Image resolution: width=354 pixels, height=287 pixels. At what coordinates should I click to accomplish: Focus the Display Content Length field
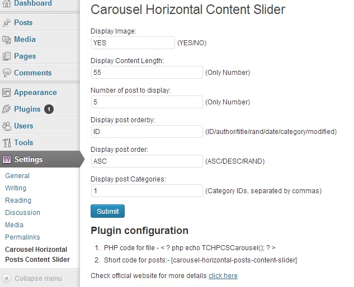click(x=147, y=73)
